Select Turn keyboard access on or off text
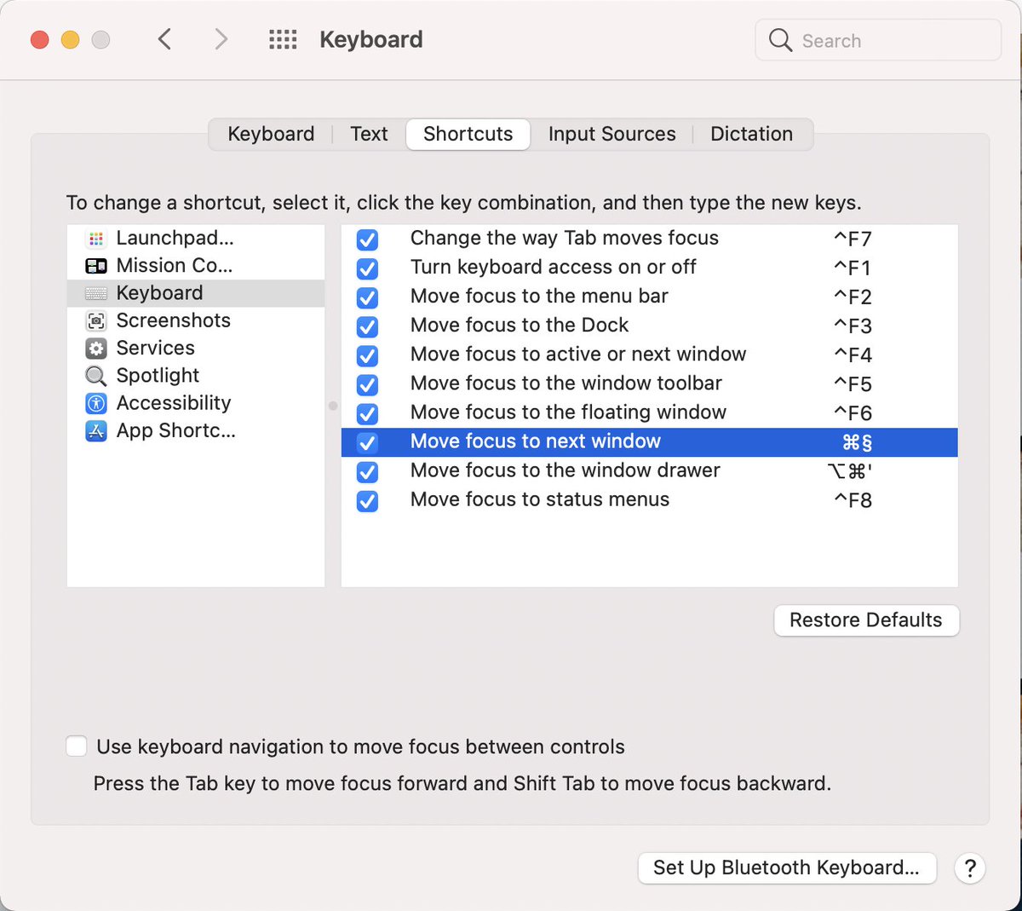This screenshot has width=1022, height=911. pos(554,267)
